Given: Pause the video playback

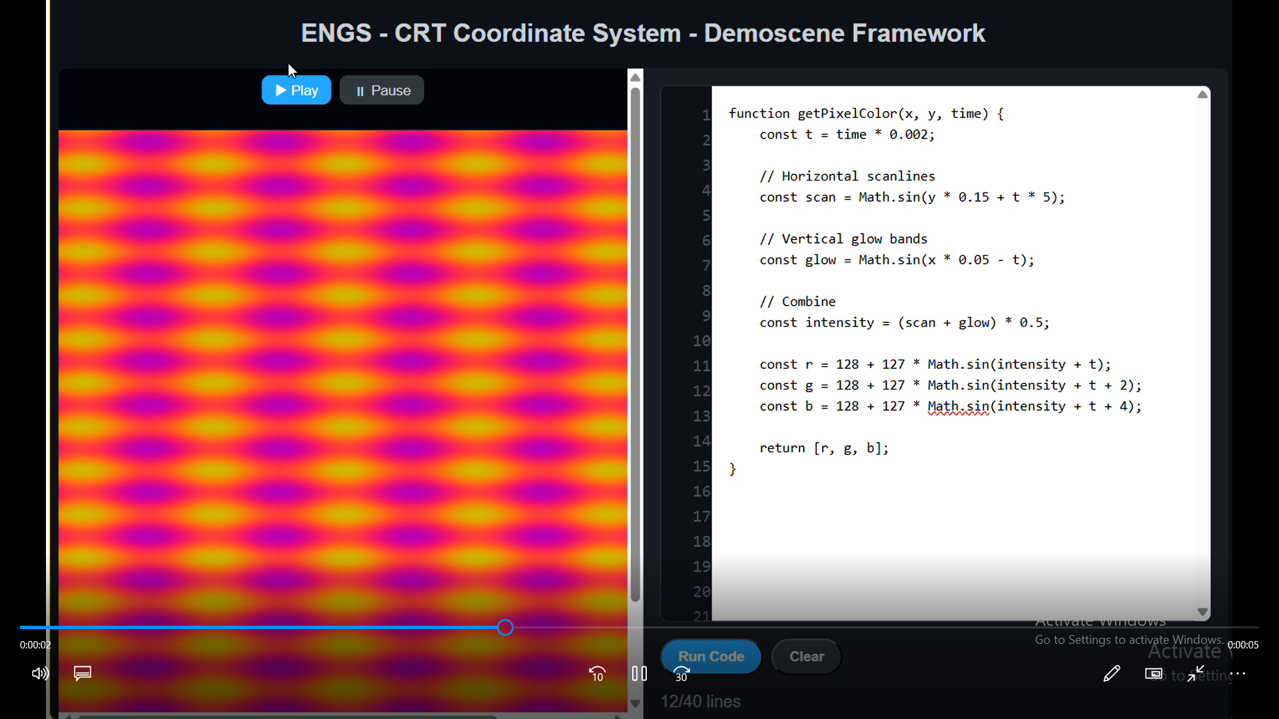Looking at the screenshot, I should (x=639, y=674).
